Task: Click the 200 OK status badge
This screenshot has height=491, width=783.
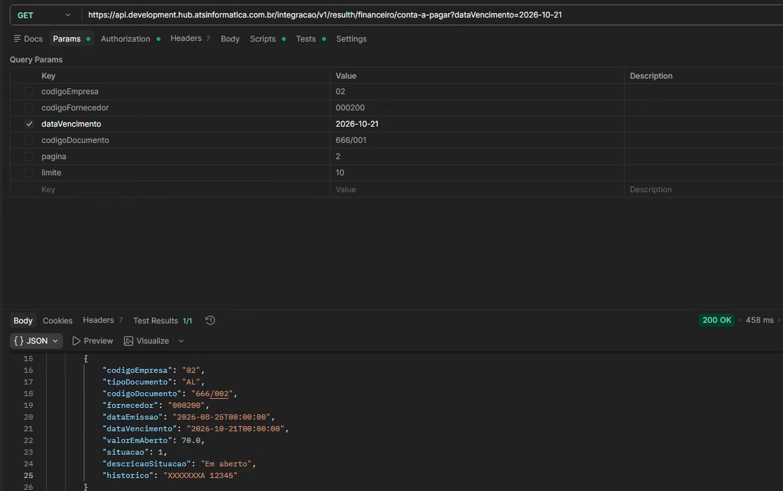Action: (717, 320)
